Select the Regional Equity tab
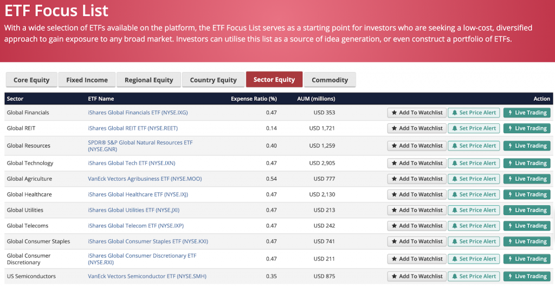 149,80
